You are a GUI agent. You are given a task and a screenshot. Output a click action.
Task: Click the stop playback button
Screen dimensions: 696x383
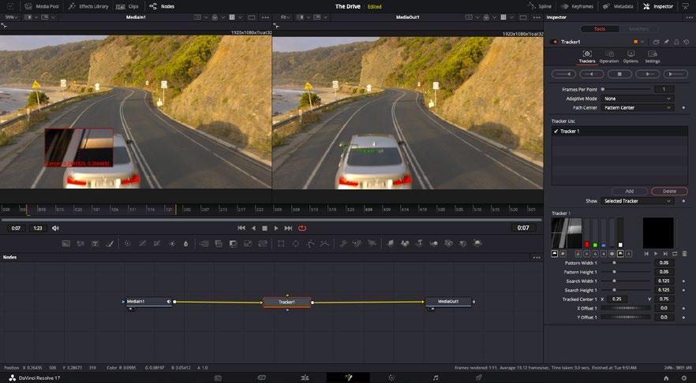pos(264,228)
